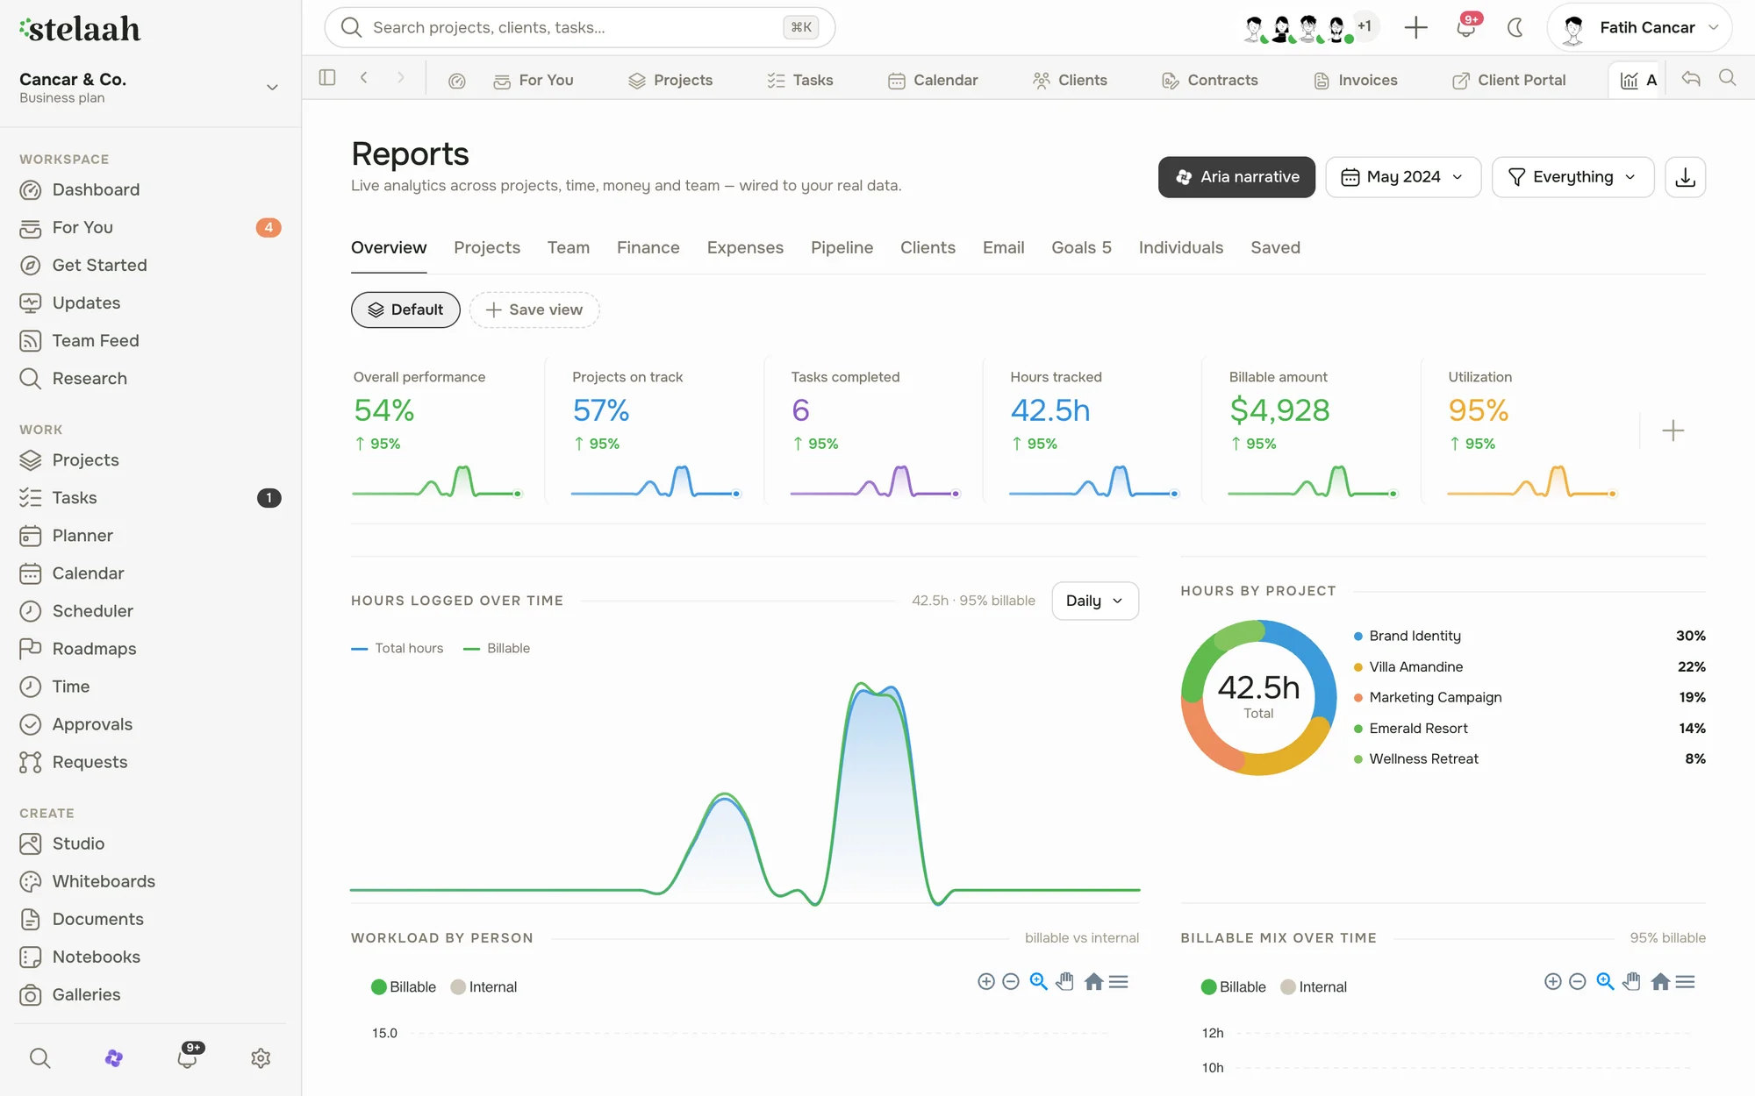Toggle Total hours line legend
The image size is (1755, 1096).
tap(398, 648)
